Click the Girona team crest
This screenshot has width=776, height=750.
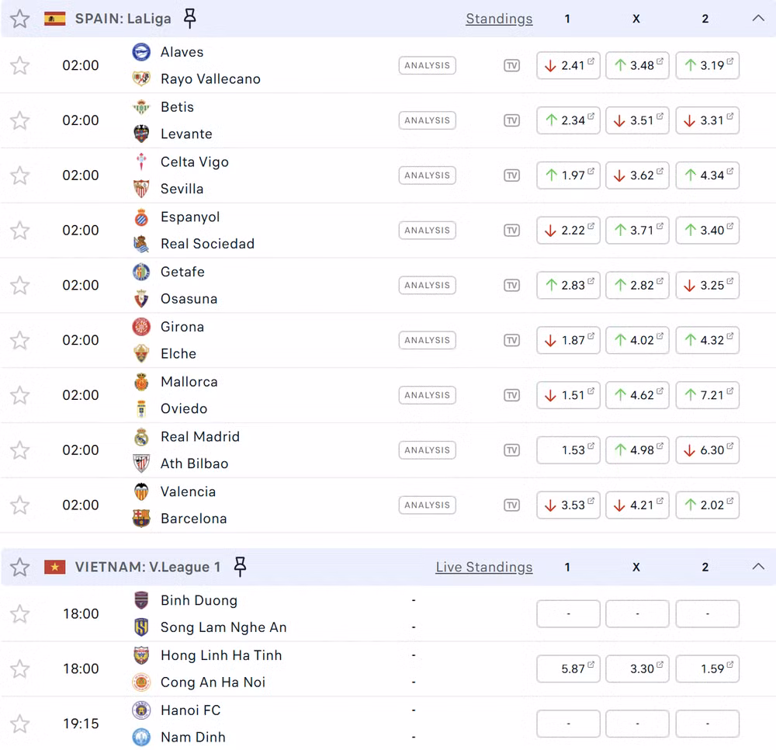coord(141,327)
